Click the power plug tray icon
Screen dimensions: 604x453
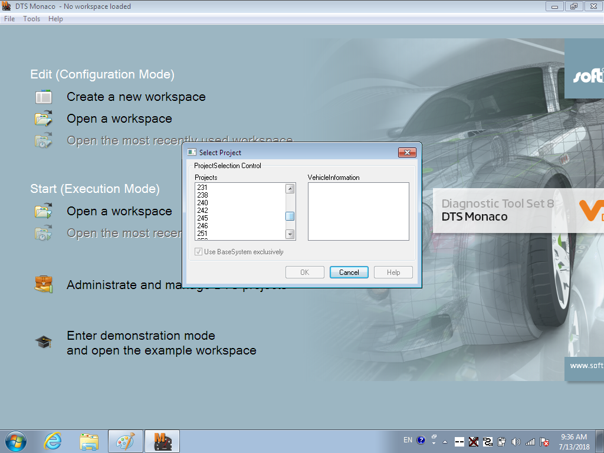coord(501,442)
